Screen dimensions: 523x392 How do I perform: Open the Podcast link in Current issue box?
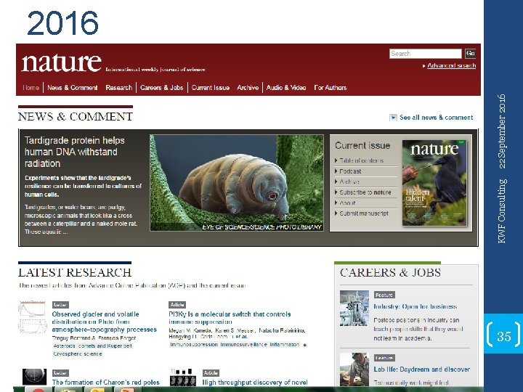click(x=350, y=171)
